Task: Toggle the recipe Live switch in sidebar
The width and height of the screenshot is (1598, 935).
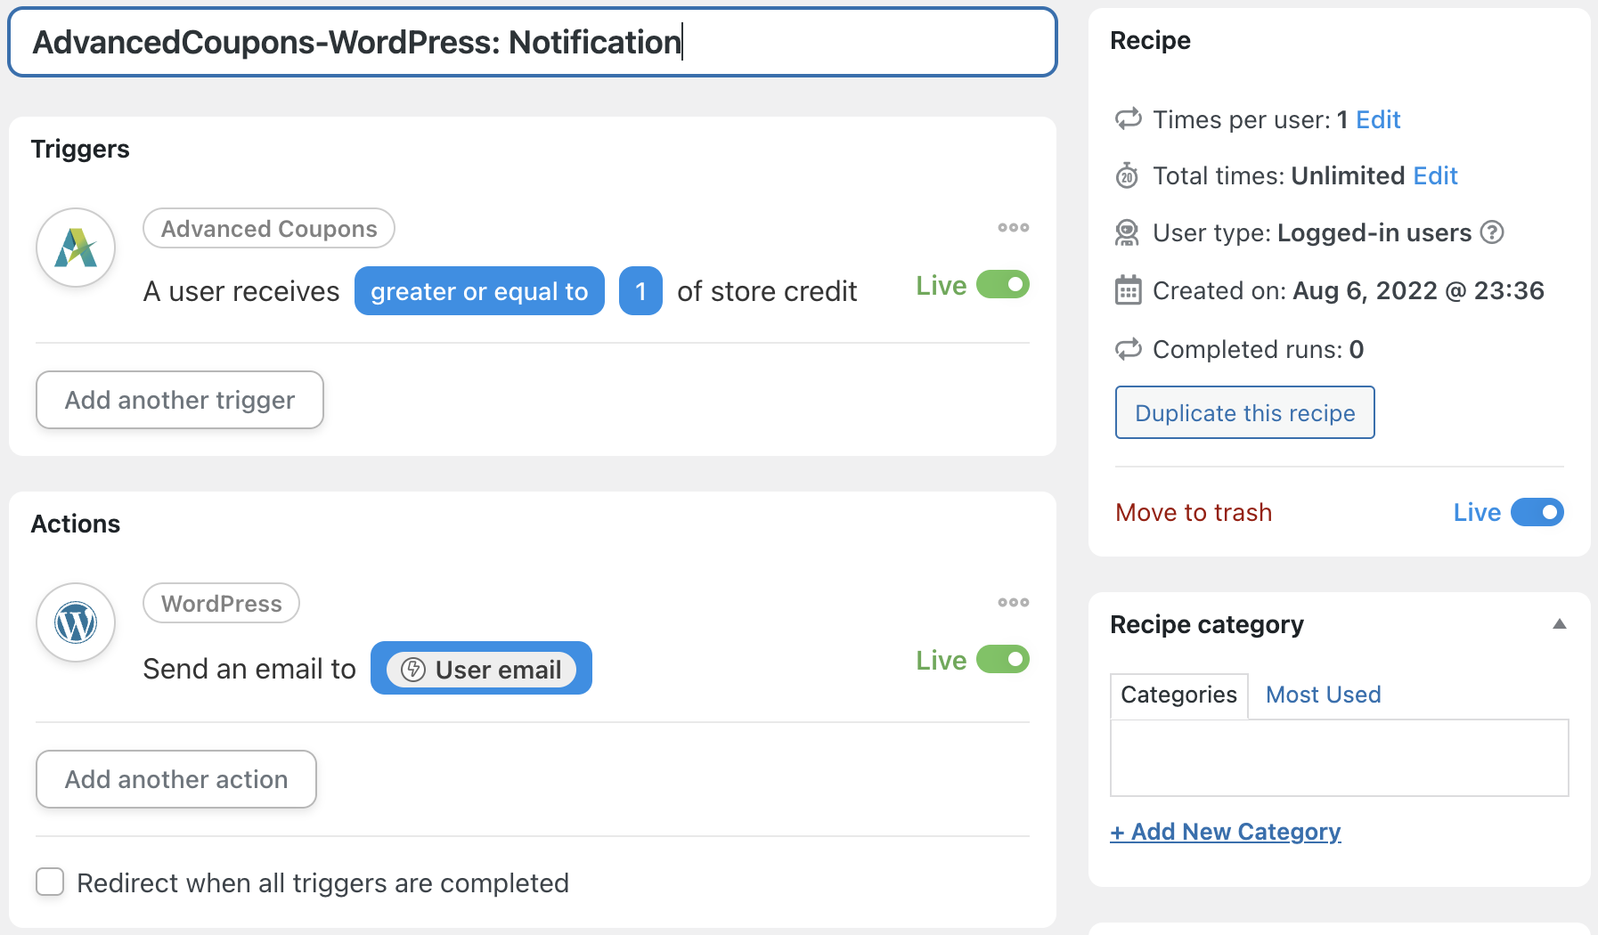Action: (1537, 512)
